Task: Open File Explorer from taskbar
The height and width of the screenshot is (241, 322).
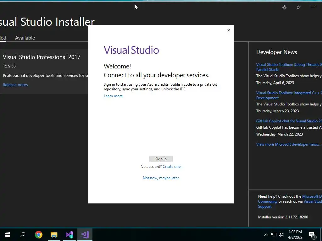Action: (54, 235)
